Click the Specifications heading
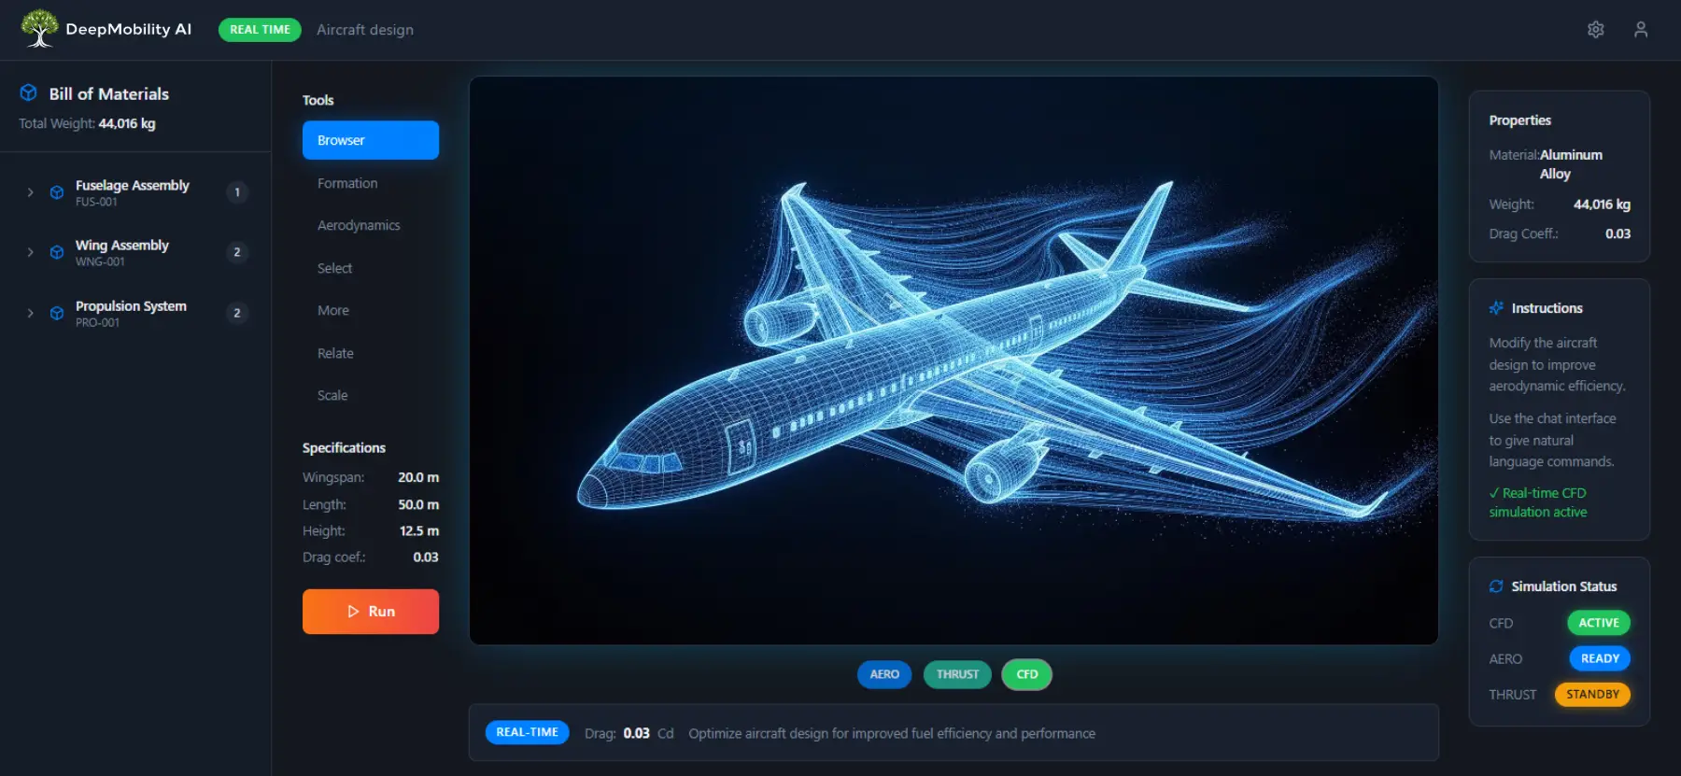 point(344,448)
